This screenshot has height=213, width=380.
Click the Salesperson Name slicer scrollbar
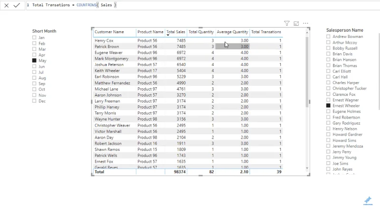click(x=379, y=72)
